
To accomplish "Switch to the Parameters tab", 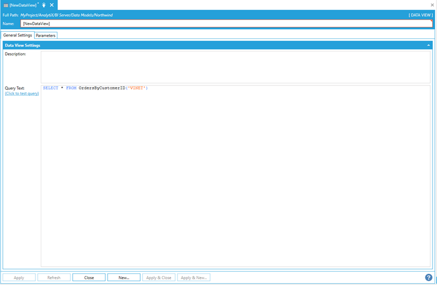I will tap(46, 35).
